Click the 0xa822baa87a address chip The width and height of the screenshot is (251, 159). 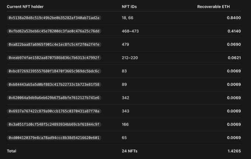(54, 45)
